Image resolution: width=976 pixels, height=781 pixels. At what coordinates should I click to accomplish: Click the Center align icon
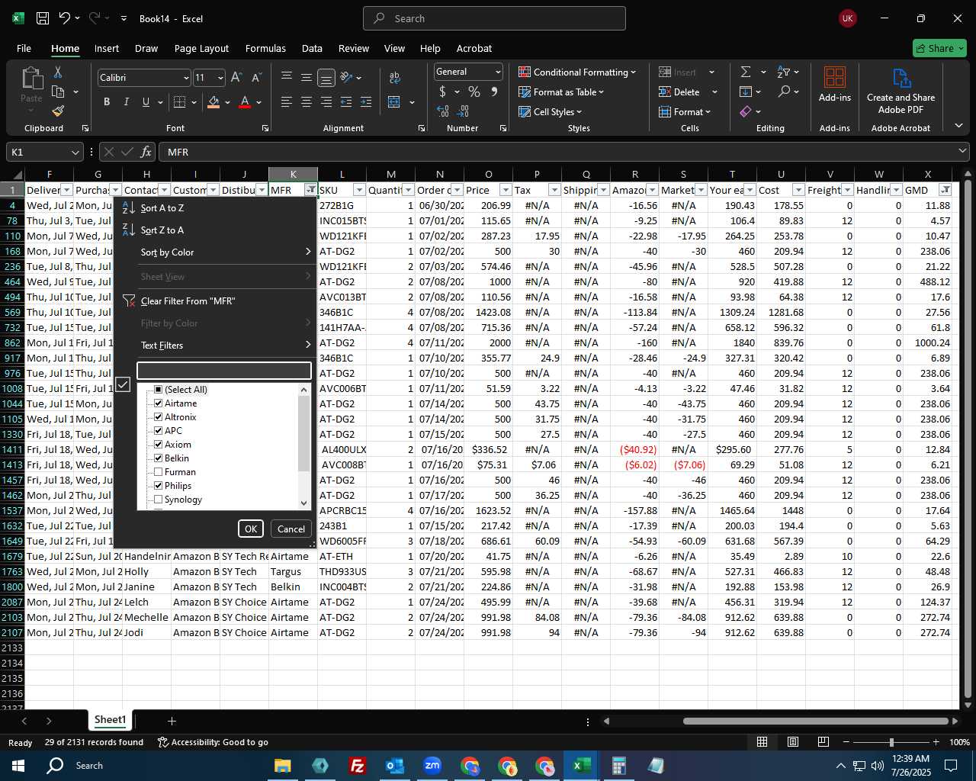pos(306,102)
